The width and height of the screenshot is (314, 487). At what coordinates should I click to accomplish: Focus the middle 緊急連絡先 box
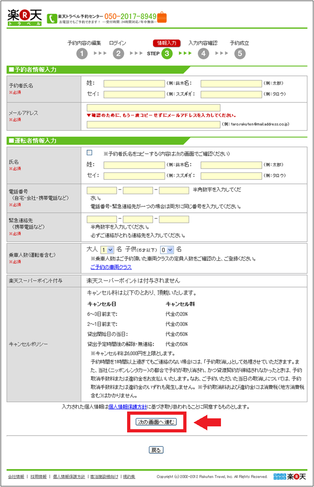point(138,220)
